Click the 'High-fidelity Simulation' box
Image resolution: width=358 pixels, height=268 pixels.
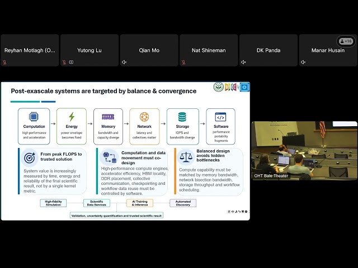pyautogui.click(x=53, y=203)
